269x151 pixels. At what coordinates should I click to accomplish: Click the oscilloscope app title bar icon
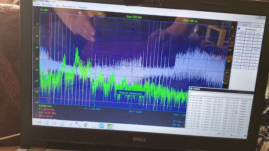tap(34, 1)
